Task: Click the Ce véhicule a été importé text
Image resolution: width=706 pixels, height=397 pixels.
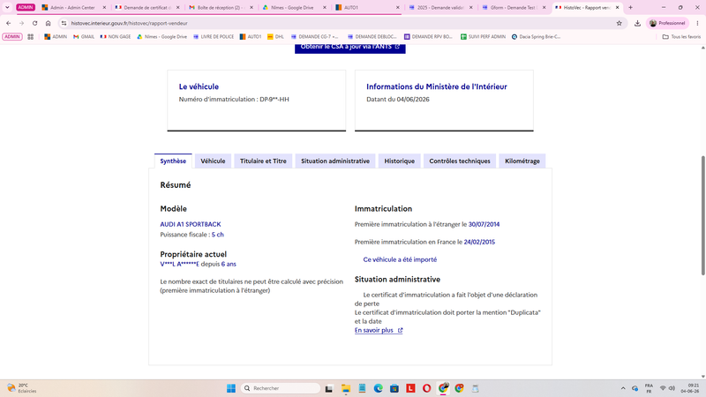Action: click(400, 259)
